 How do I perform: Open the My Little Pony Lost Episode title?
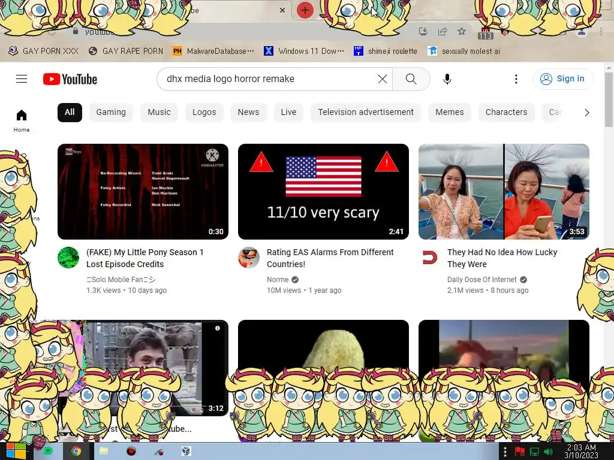145,258
